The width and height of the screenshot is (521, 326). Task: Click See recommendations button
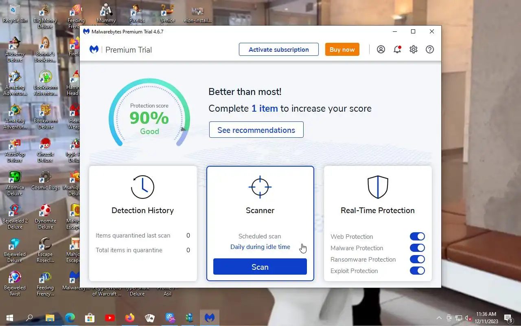(x=256, y=130)
